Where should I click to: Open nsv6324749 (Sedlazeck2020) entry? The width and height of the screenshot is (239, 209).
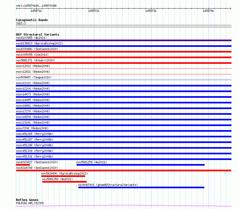[x=37, y=168]
